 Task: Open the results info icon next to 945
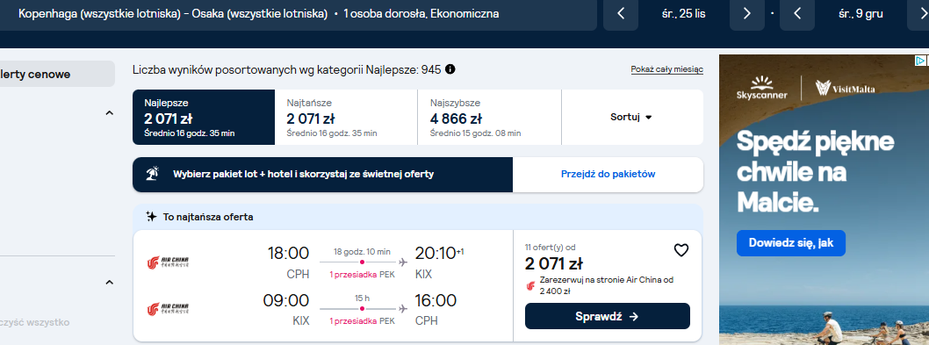coord(450,69)
